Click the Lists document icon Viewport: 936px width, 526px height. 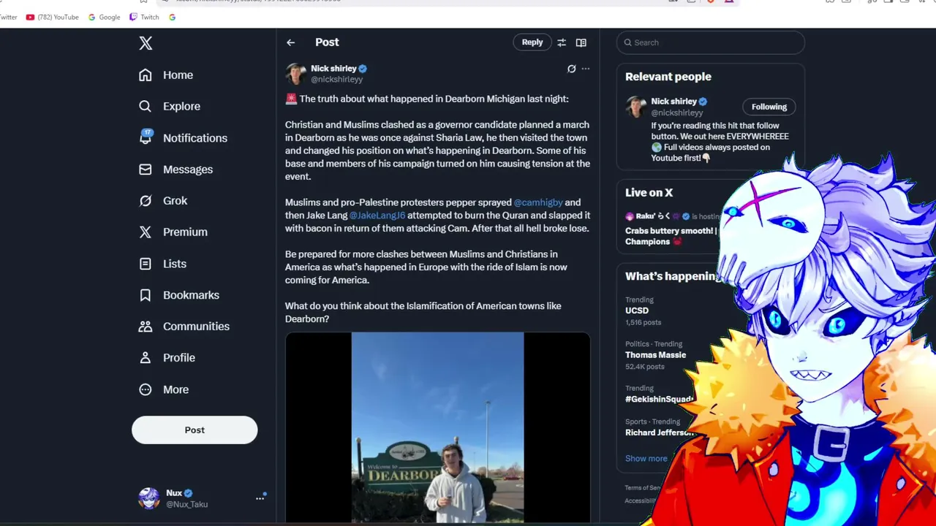tap(146, 264)
